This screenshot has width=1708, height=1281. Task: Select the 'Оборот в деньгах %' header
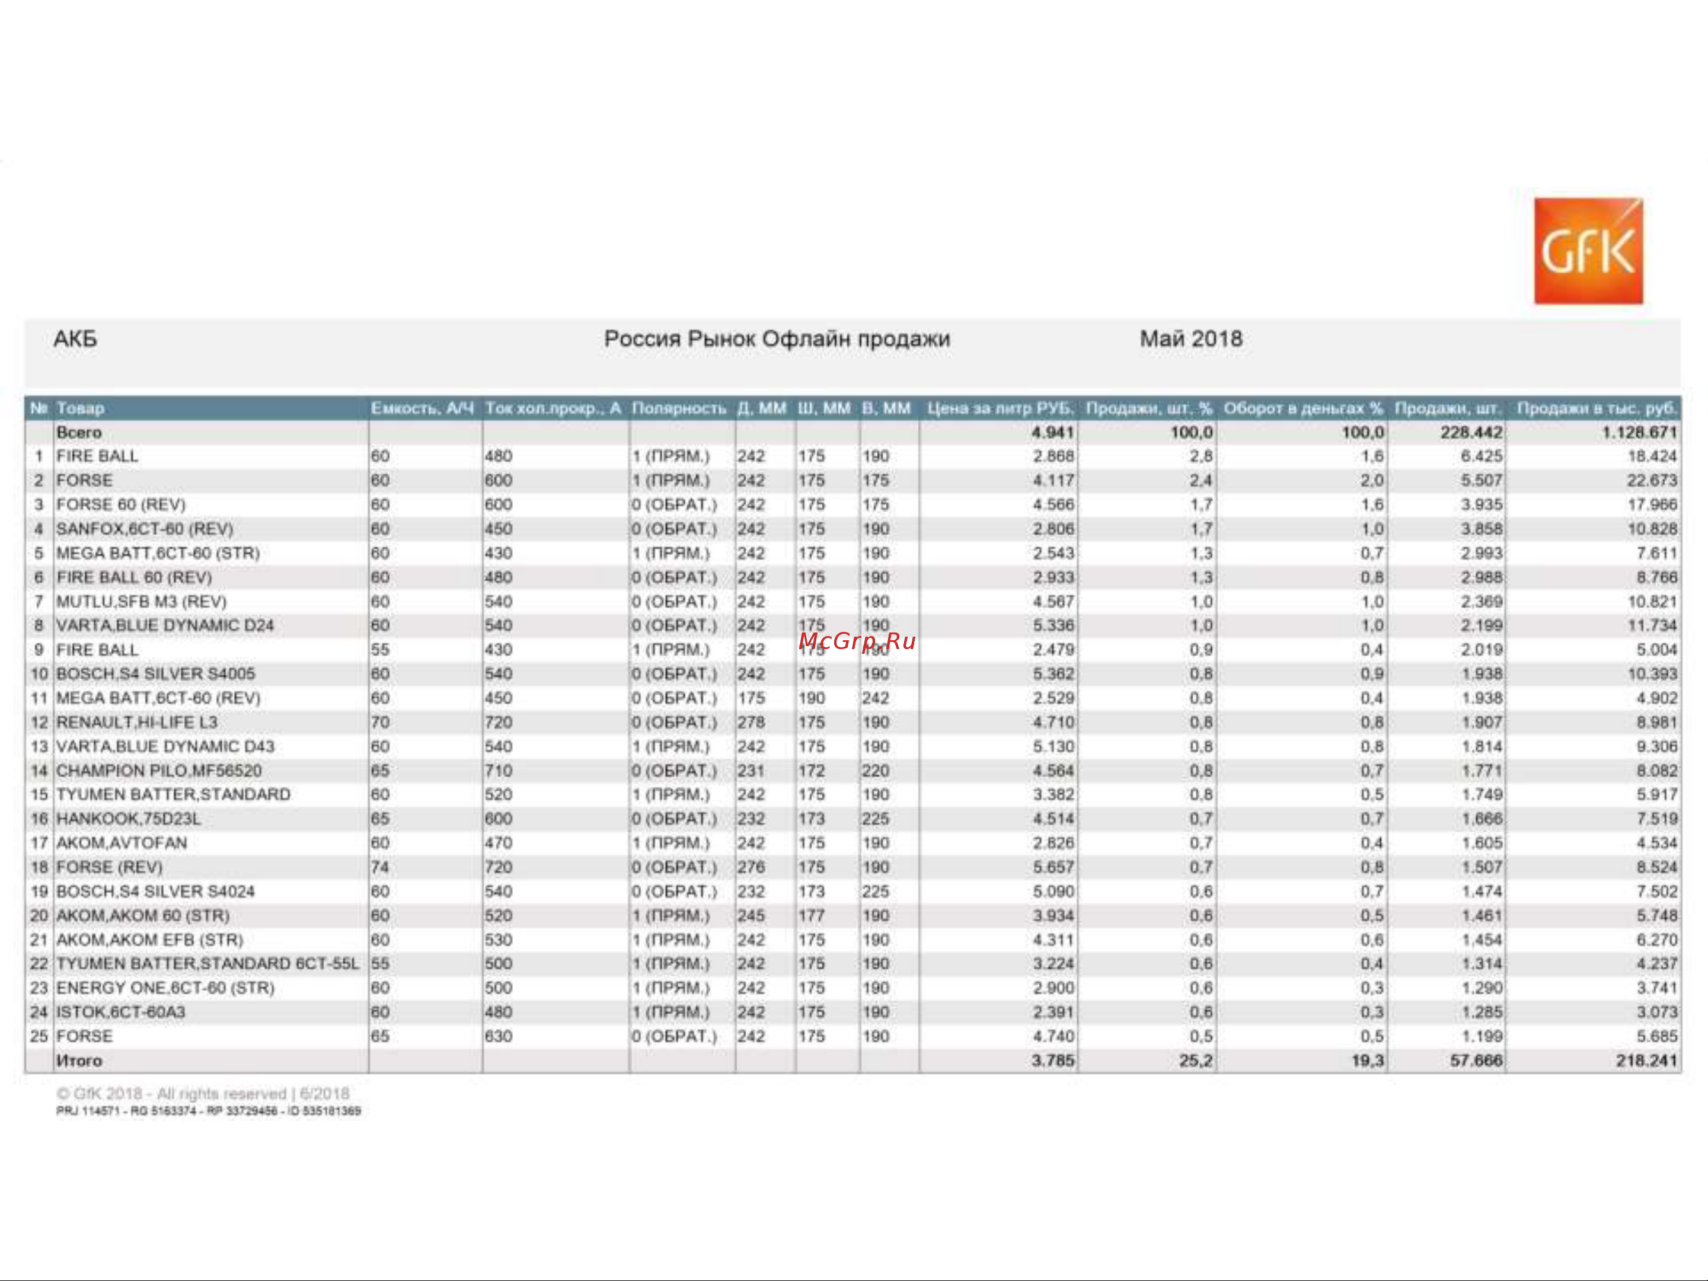click(x=1304, y=408)
